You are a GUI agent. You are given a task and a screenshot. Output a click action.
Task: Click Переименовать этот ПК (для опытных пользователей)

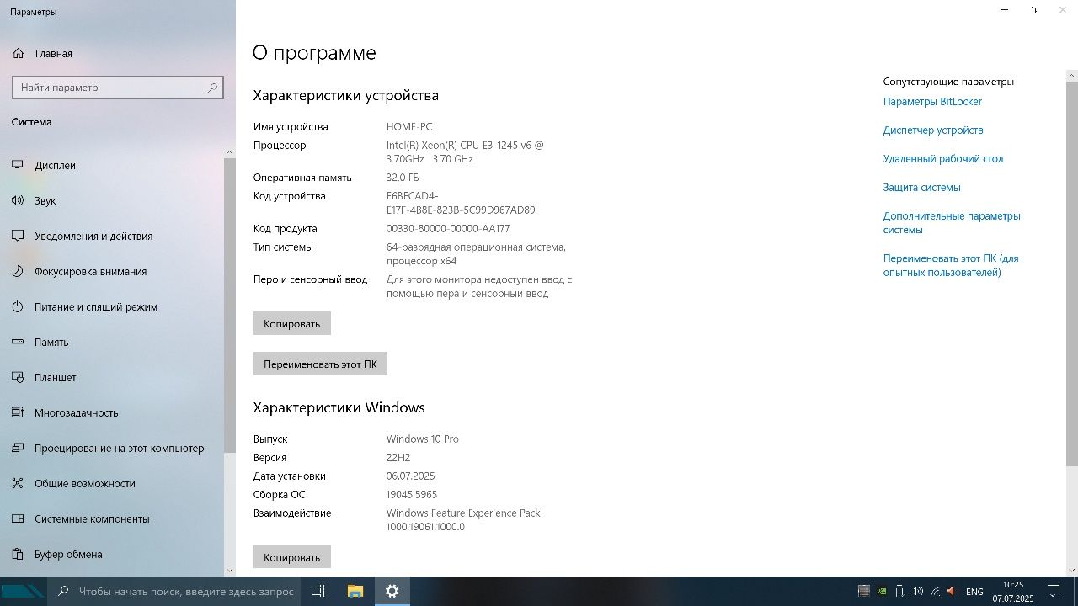(951, 265)
